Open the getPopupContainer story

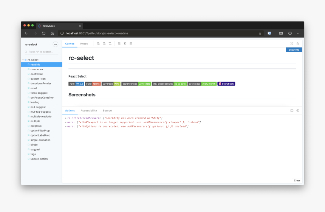(x=42, y=97)
